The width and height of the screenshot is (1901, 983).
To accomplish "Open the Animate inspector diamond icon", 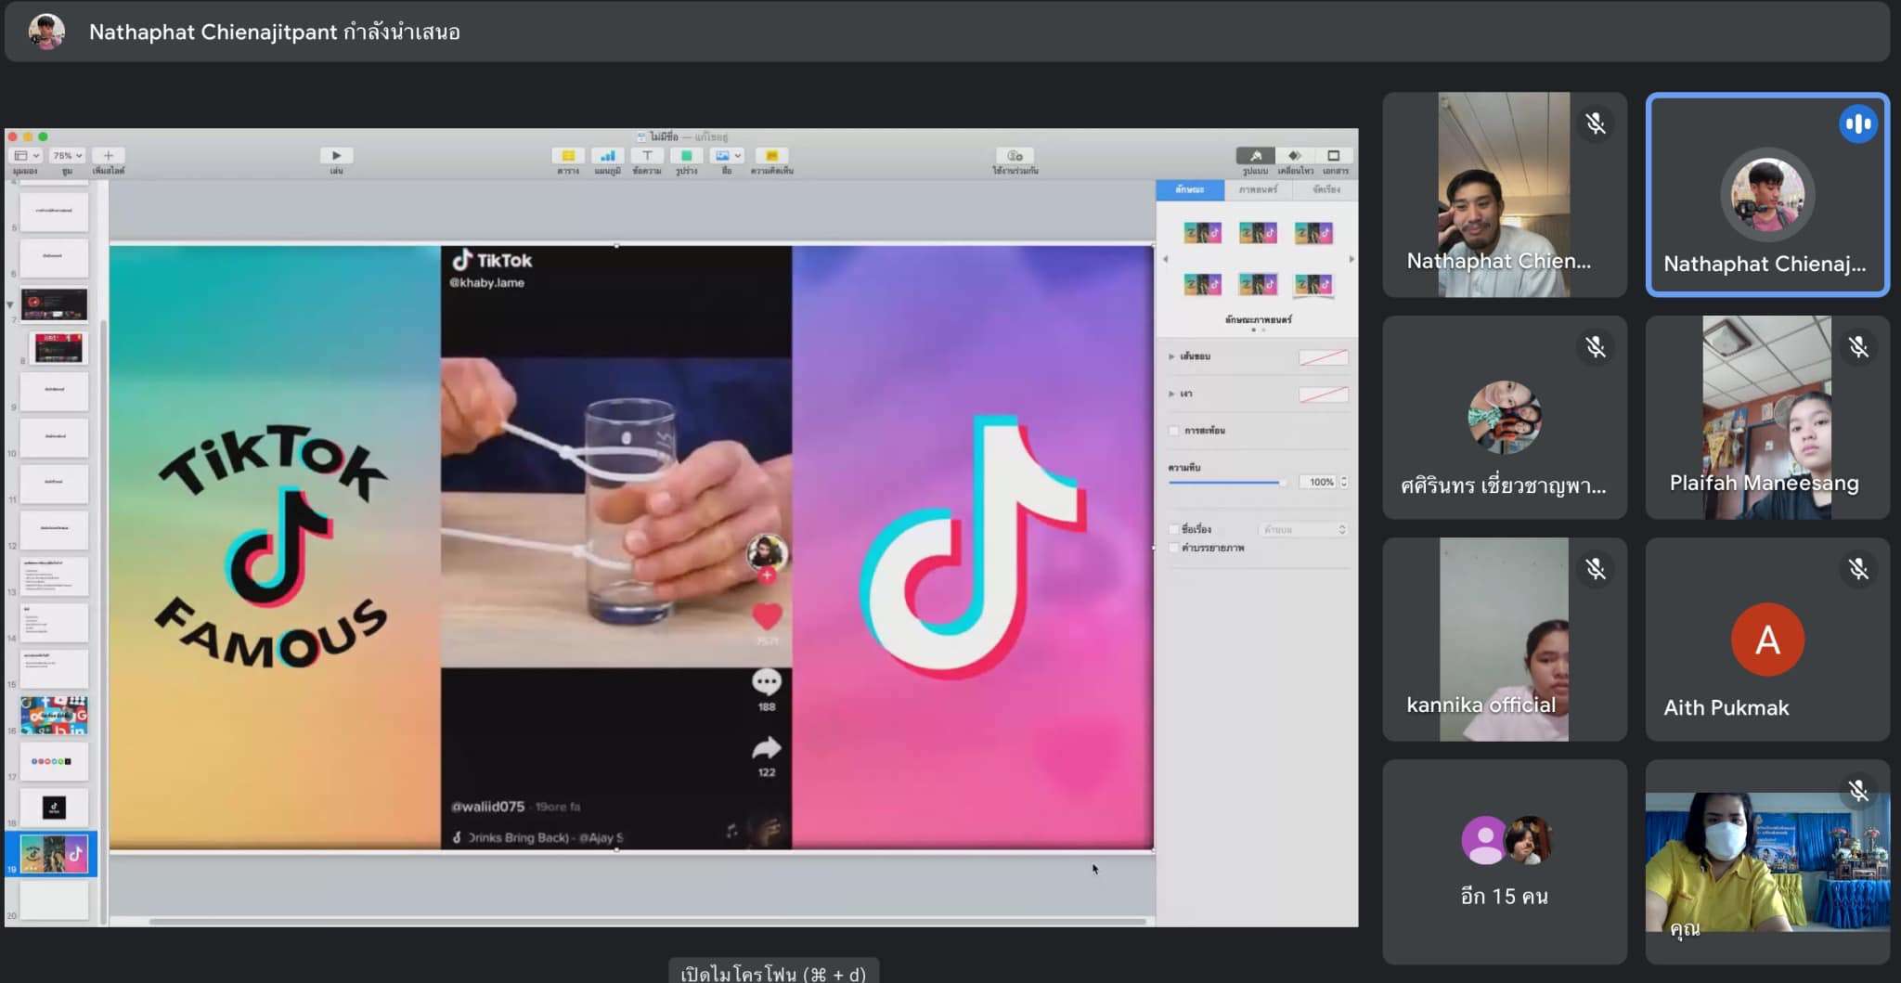I will (1294, 156).
